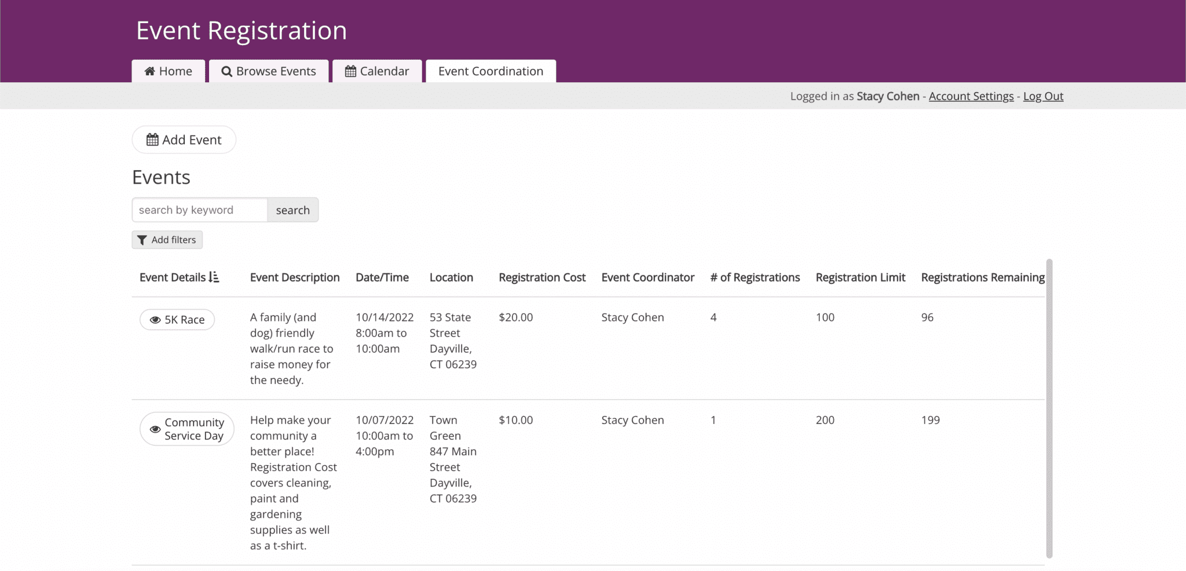Screen dimensions: 1186x571
Task: Toggle Community Service Day details view
Action: (x=186, y=429)
